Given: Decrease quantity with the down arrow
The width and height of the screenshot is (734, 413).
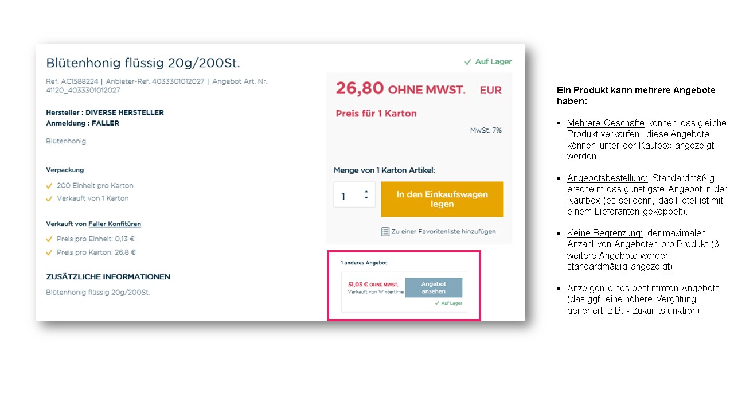Looking at the screenshot, I should [366, 198].
